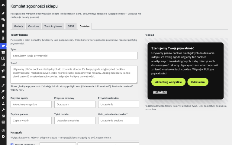Switch to the Moduły tab

point(18,26)
